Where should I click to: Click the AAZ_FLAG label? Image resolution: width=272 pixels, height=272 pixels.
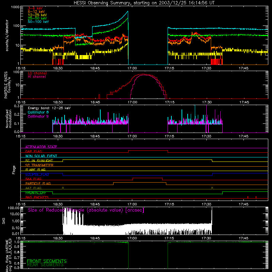(33, 188)
